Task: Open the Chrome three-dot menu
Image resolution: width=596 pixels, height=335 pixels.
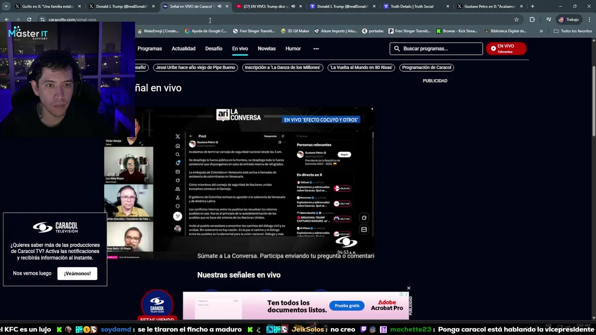Action: click(x=589, y=20)
